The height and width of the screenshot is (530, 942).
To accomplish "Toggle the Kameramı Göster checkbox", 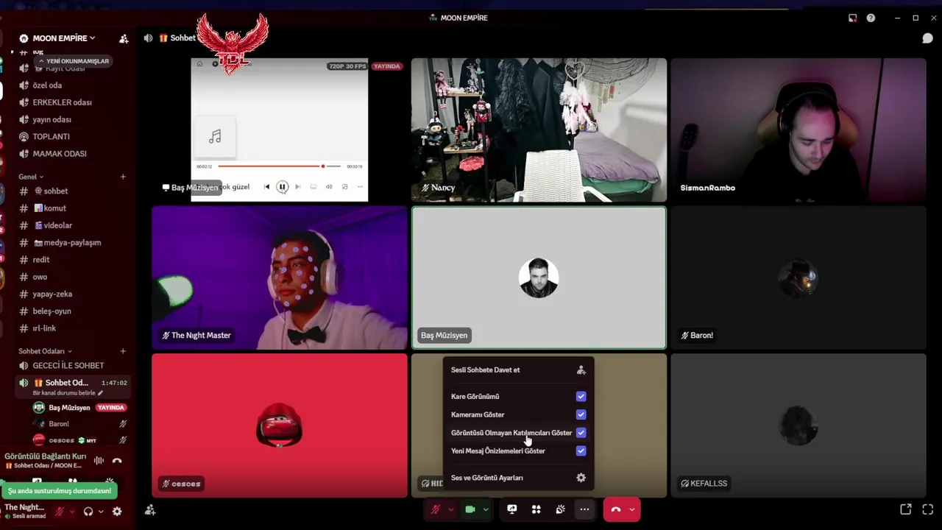I will click(x=581, y=414).
